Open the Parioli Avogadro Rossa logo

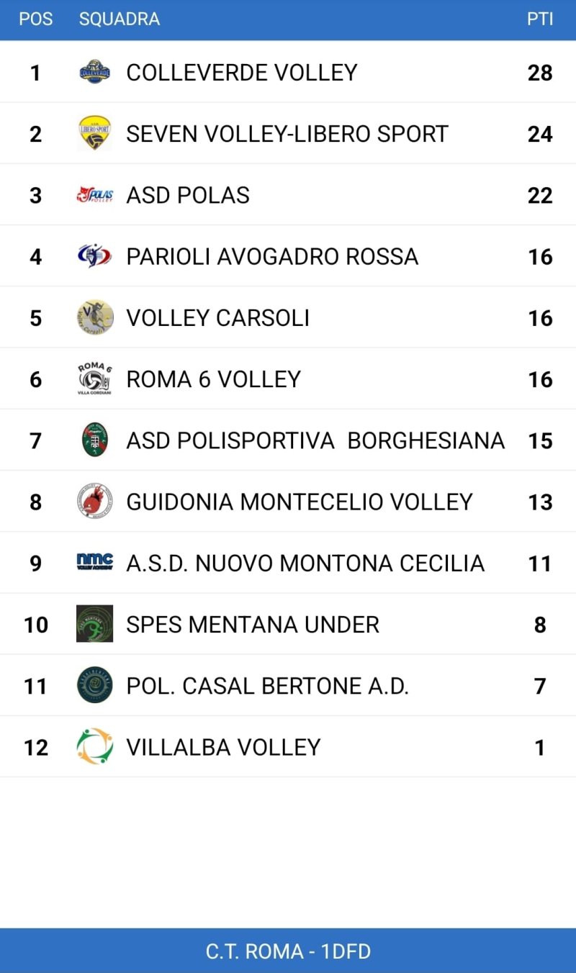tap(94, 255)
